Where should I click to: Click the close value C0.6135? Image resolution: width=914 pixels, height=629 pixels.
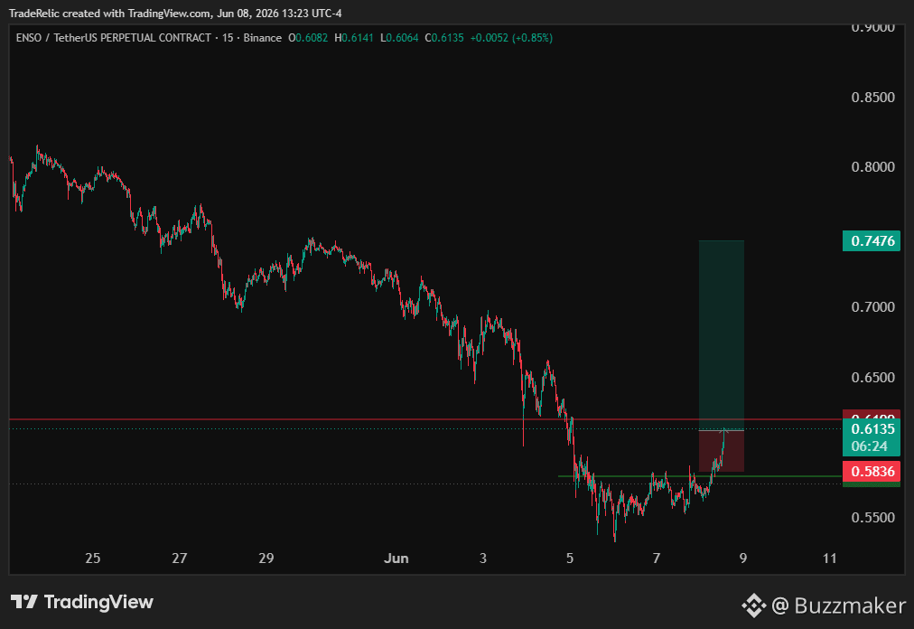(x=444, y=38)
